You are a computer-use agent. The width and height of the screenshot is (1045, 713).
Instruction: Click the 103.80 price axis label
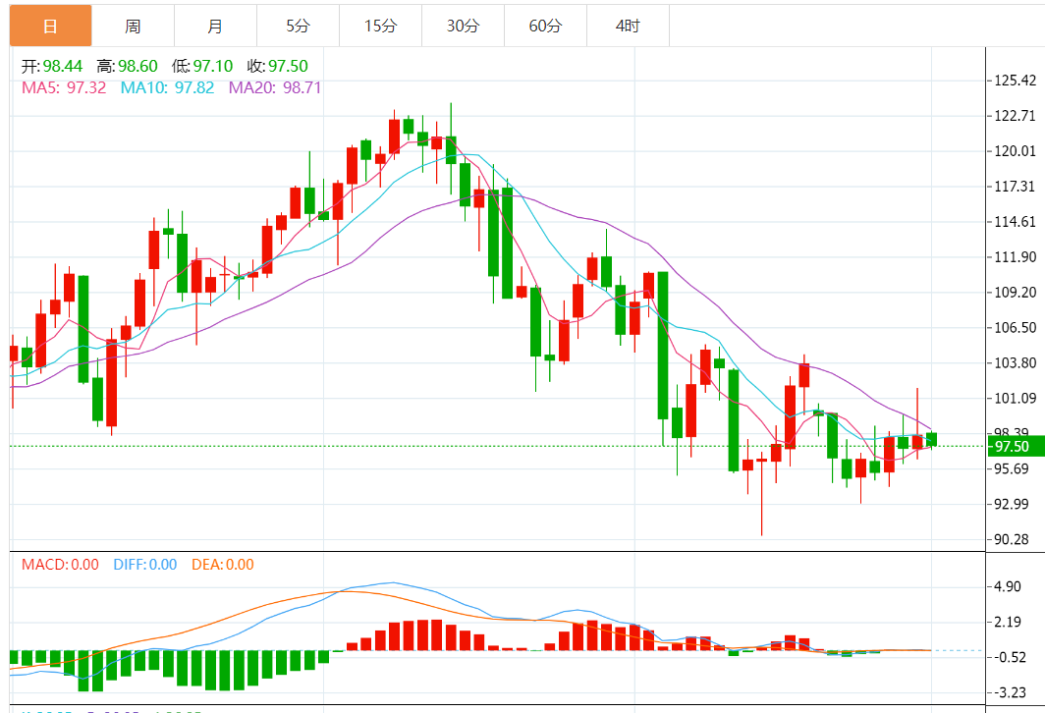pos(1015,363)
